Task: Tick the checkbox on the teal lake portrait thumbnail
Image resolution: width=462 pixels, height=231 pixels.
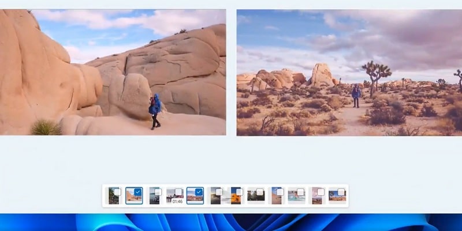Action: pos(158,192)
